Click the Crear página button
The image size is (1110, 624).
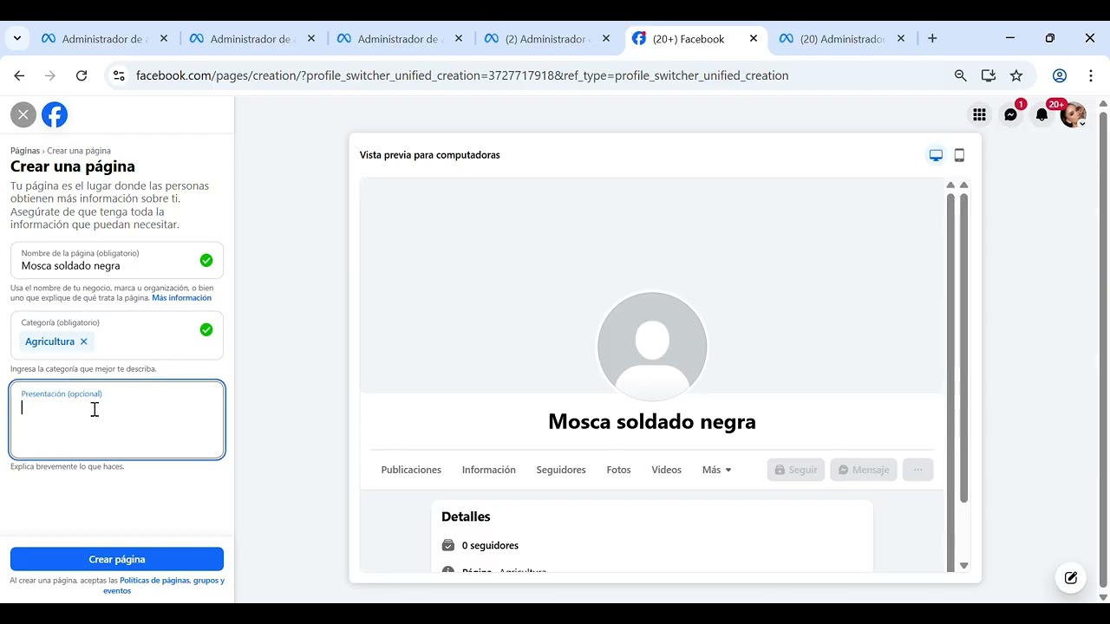tap(117, 559)
